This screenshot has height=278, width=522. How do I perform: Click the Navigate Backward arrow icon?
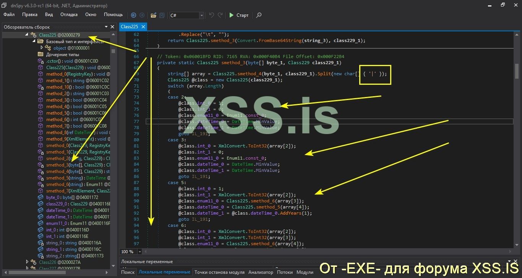[x=133, y=15]
